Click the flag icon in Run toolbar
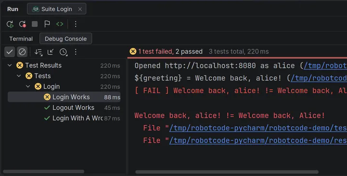 (47, 24)
